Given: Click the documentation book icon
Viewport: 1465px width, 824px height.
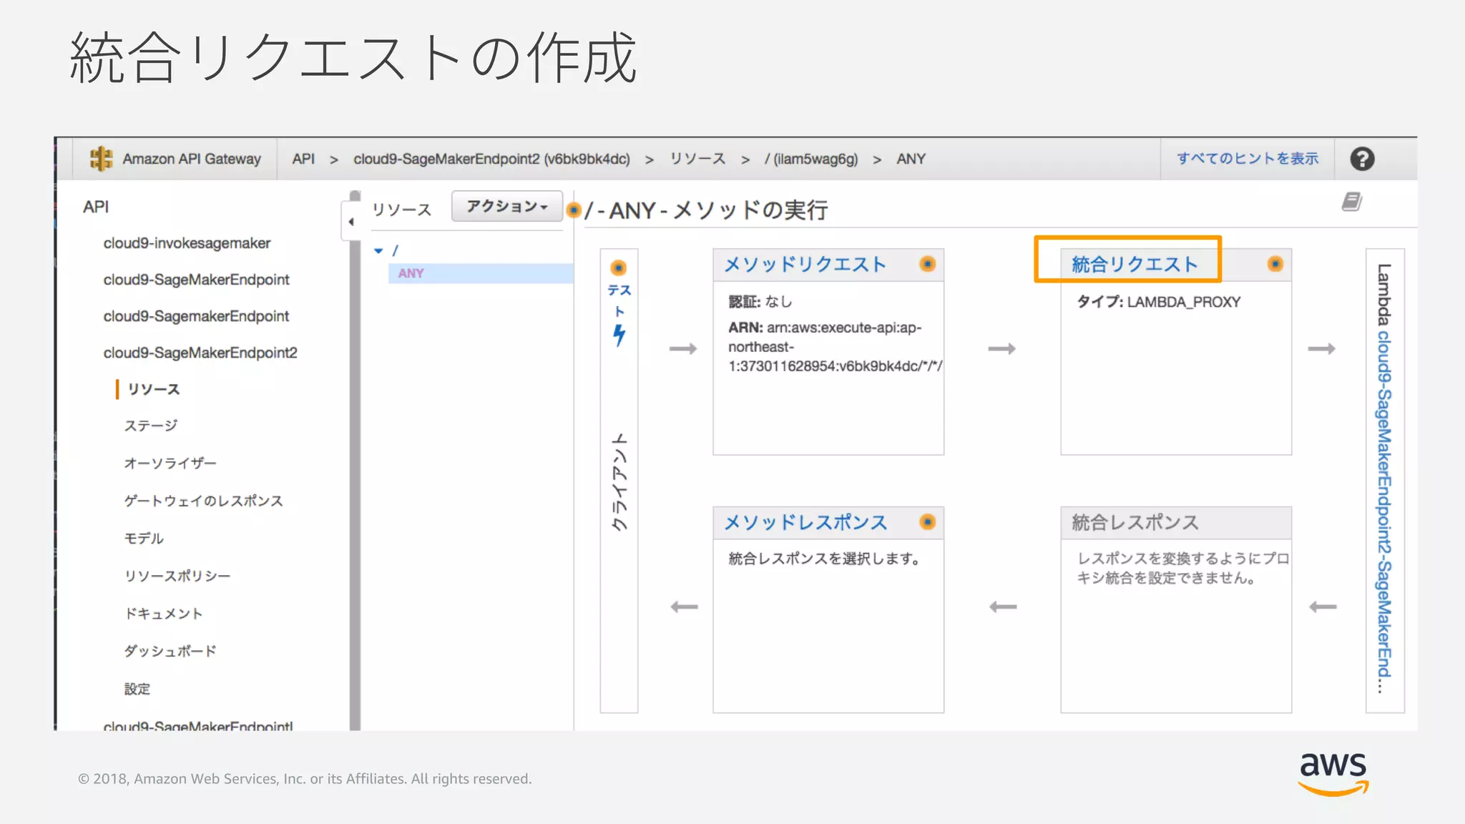Looking at the screenshot, I should point(1351,202).
